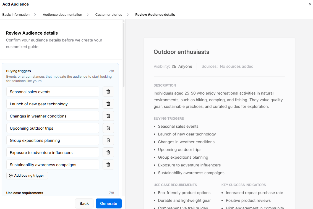
Task: Edit the Launch of new gear technology field
Action: [53, 104]
